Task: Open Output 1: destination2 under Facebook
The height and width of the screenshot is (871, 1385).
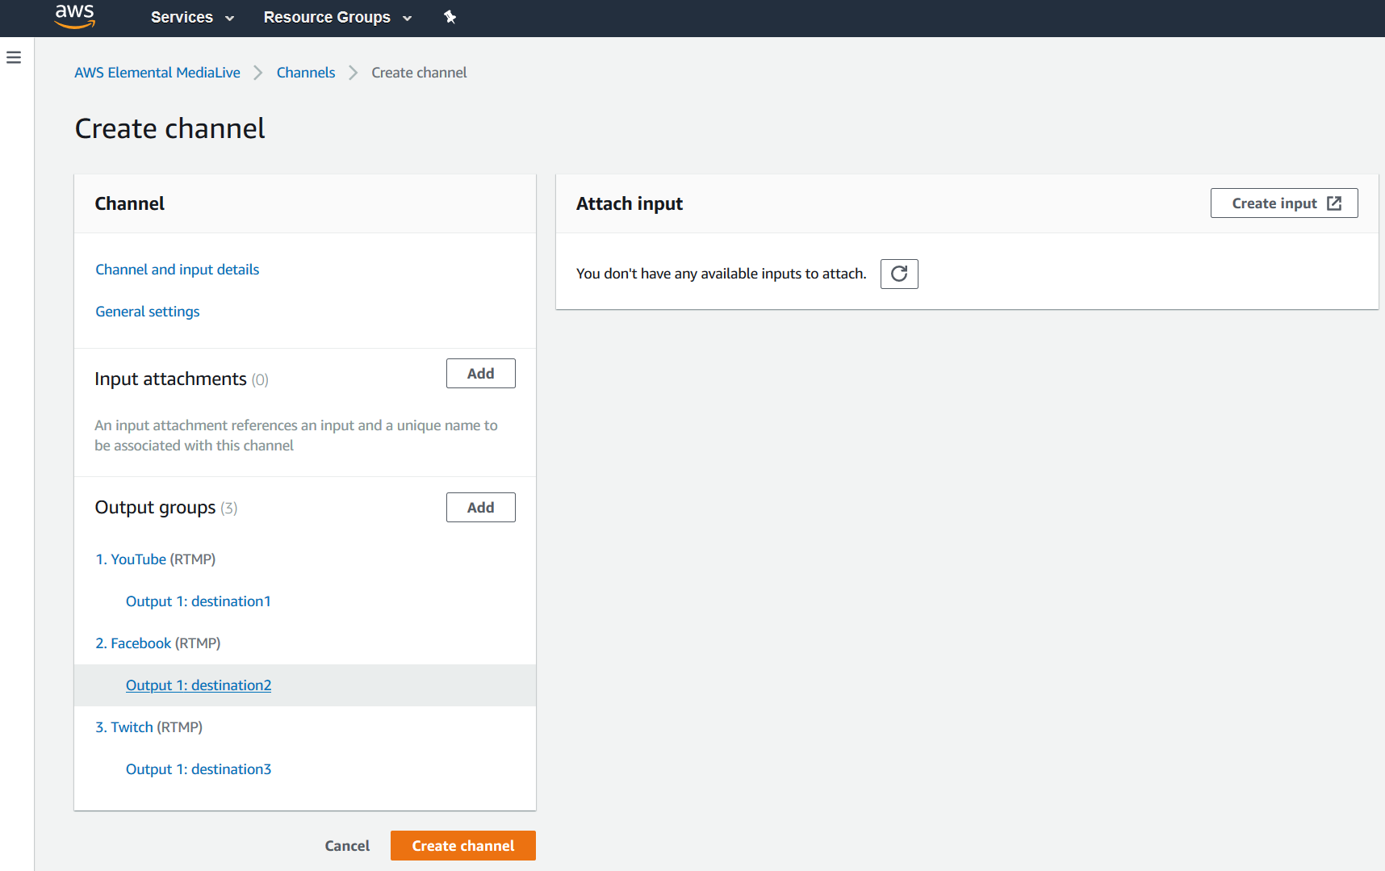Action: coord(199,685)
